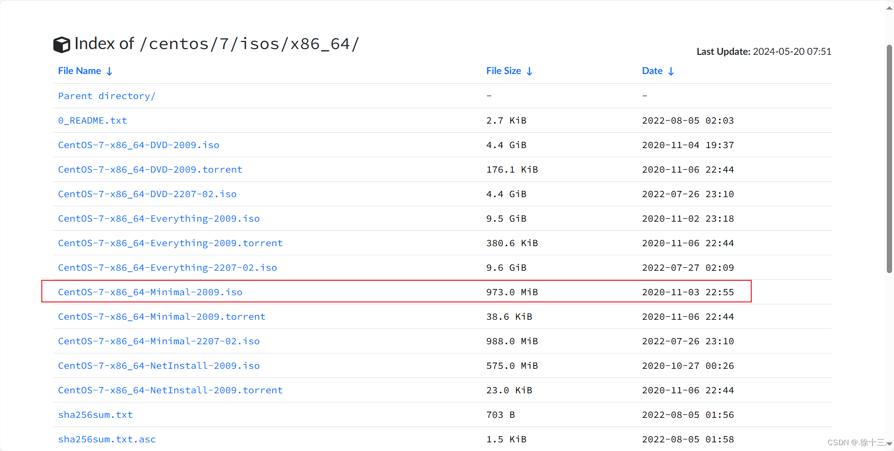Click the 703 B size cell
Screen dimensions: 894x451
(x=501, y=414)
